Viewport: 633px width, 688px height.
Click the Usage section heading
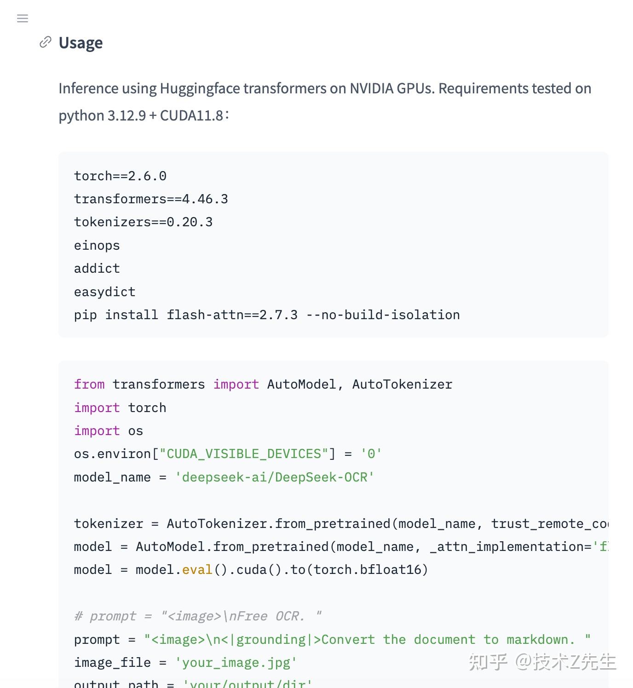pyautogui.click(x=81, y=43)
